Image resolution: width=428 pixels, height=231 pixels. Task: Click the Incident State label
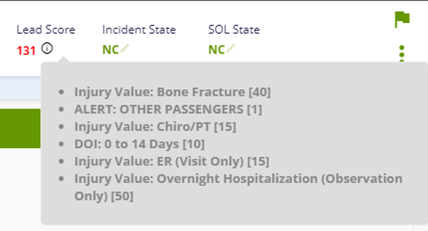coord(139,30)
